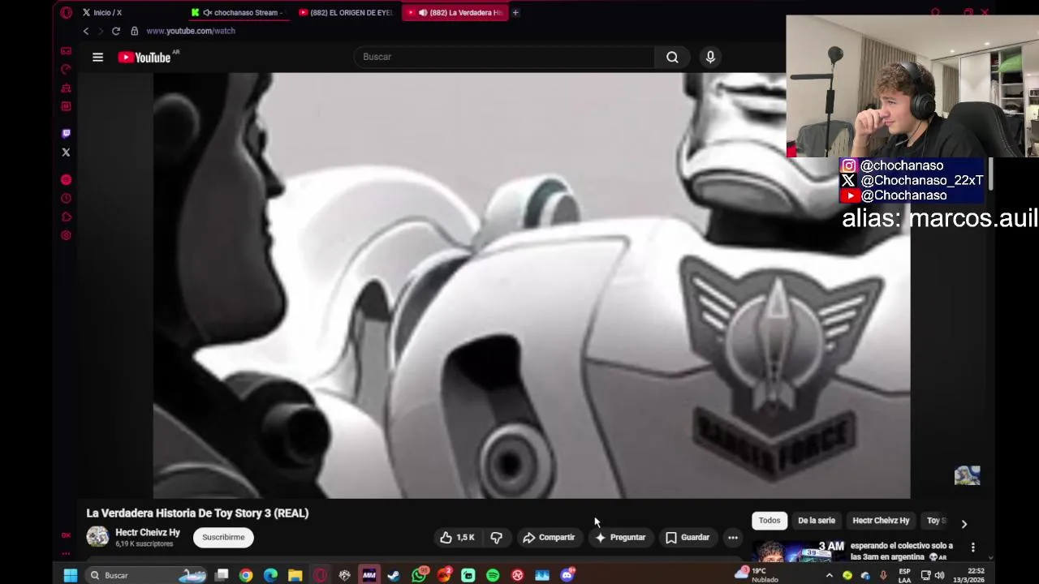Open Spotify from the taskbar
This screenshot has width=1039, height=584.
[493, 575]
